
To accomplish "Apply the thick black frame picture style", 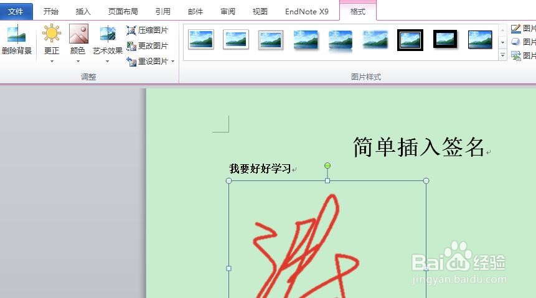I will tap(445, 39).
